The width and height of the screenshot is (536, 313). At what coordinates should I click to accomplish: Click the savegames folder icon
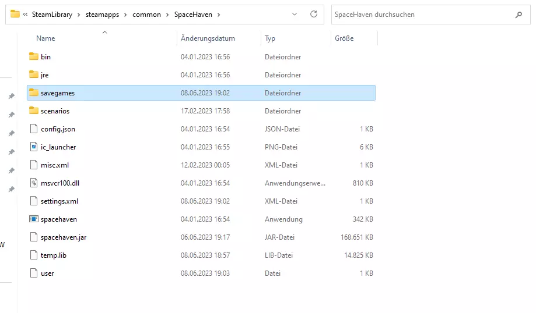click(x=33, y=93)
